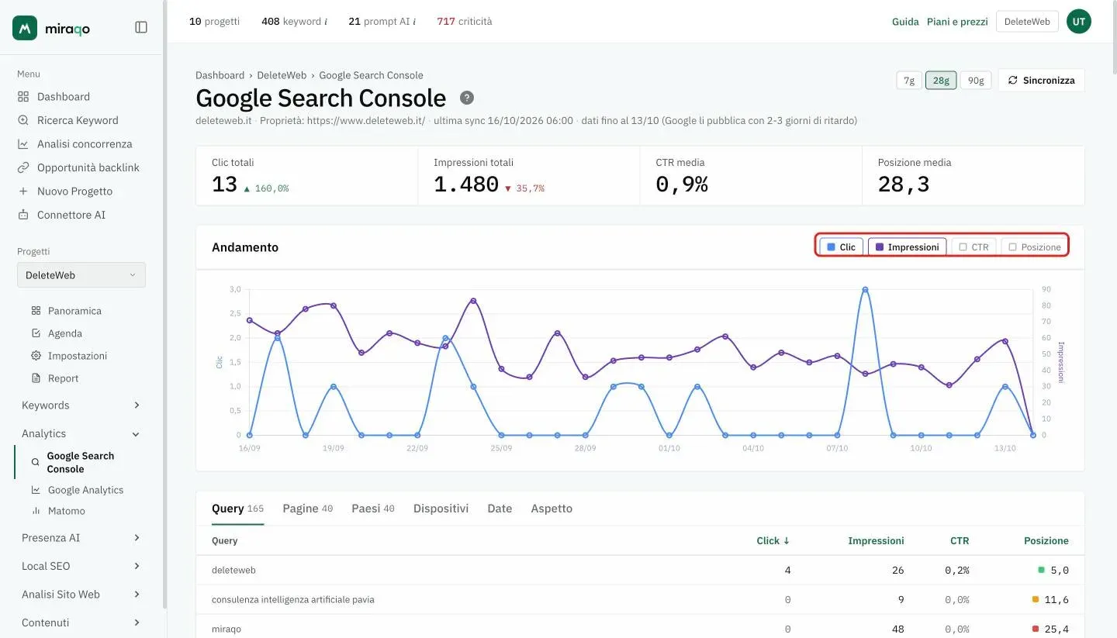
Task: Click the UT user avatar
Action: point(1079,22)
